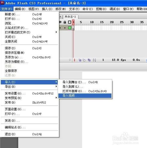
Task: Open the 插入(I) menu
Action: click(47, 9)
